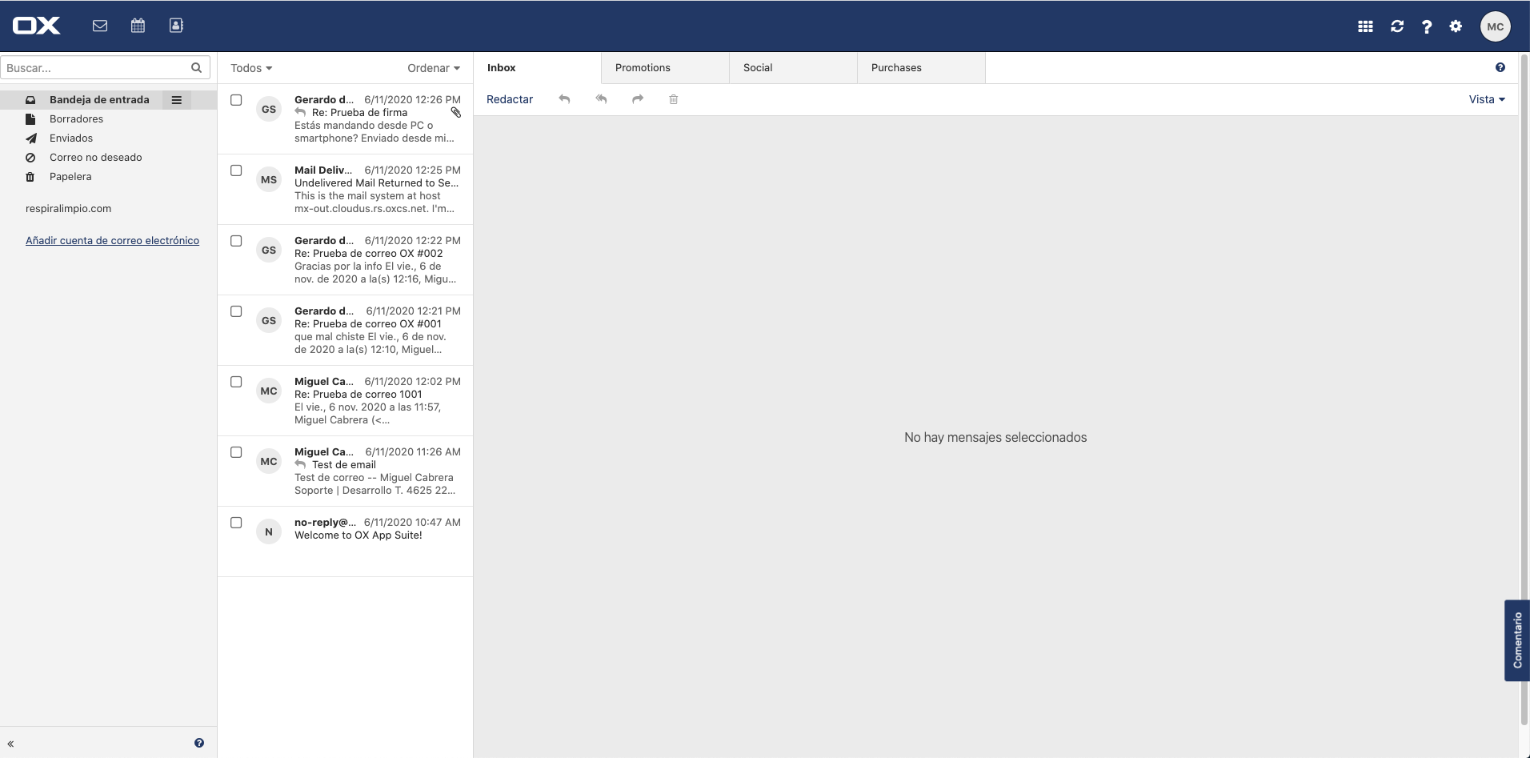The image size is (1530, 758).
Task: Open the Vista view dropdown
Action: [1486, 99]
